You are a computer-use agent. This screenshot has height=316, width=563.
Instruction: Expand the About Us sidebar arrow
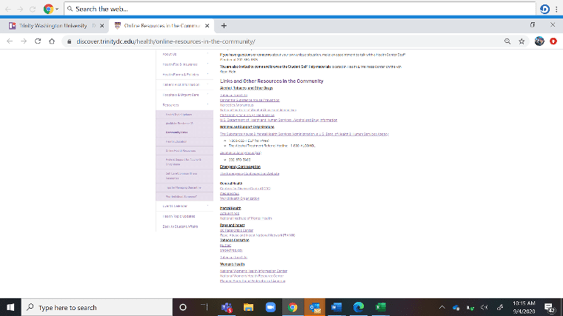(x=208, y=54)
